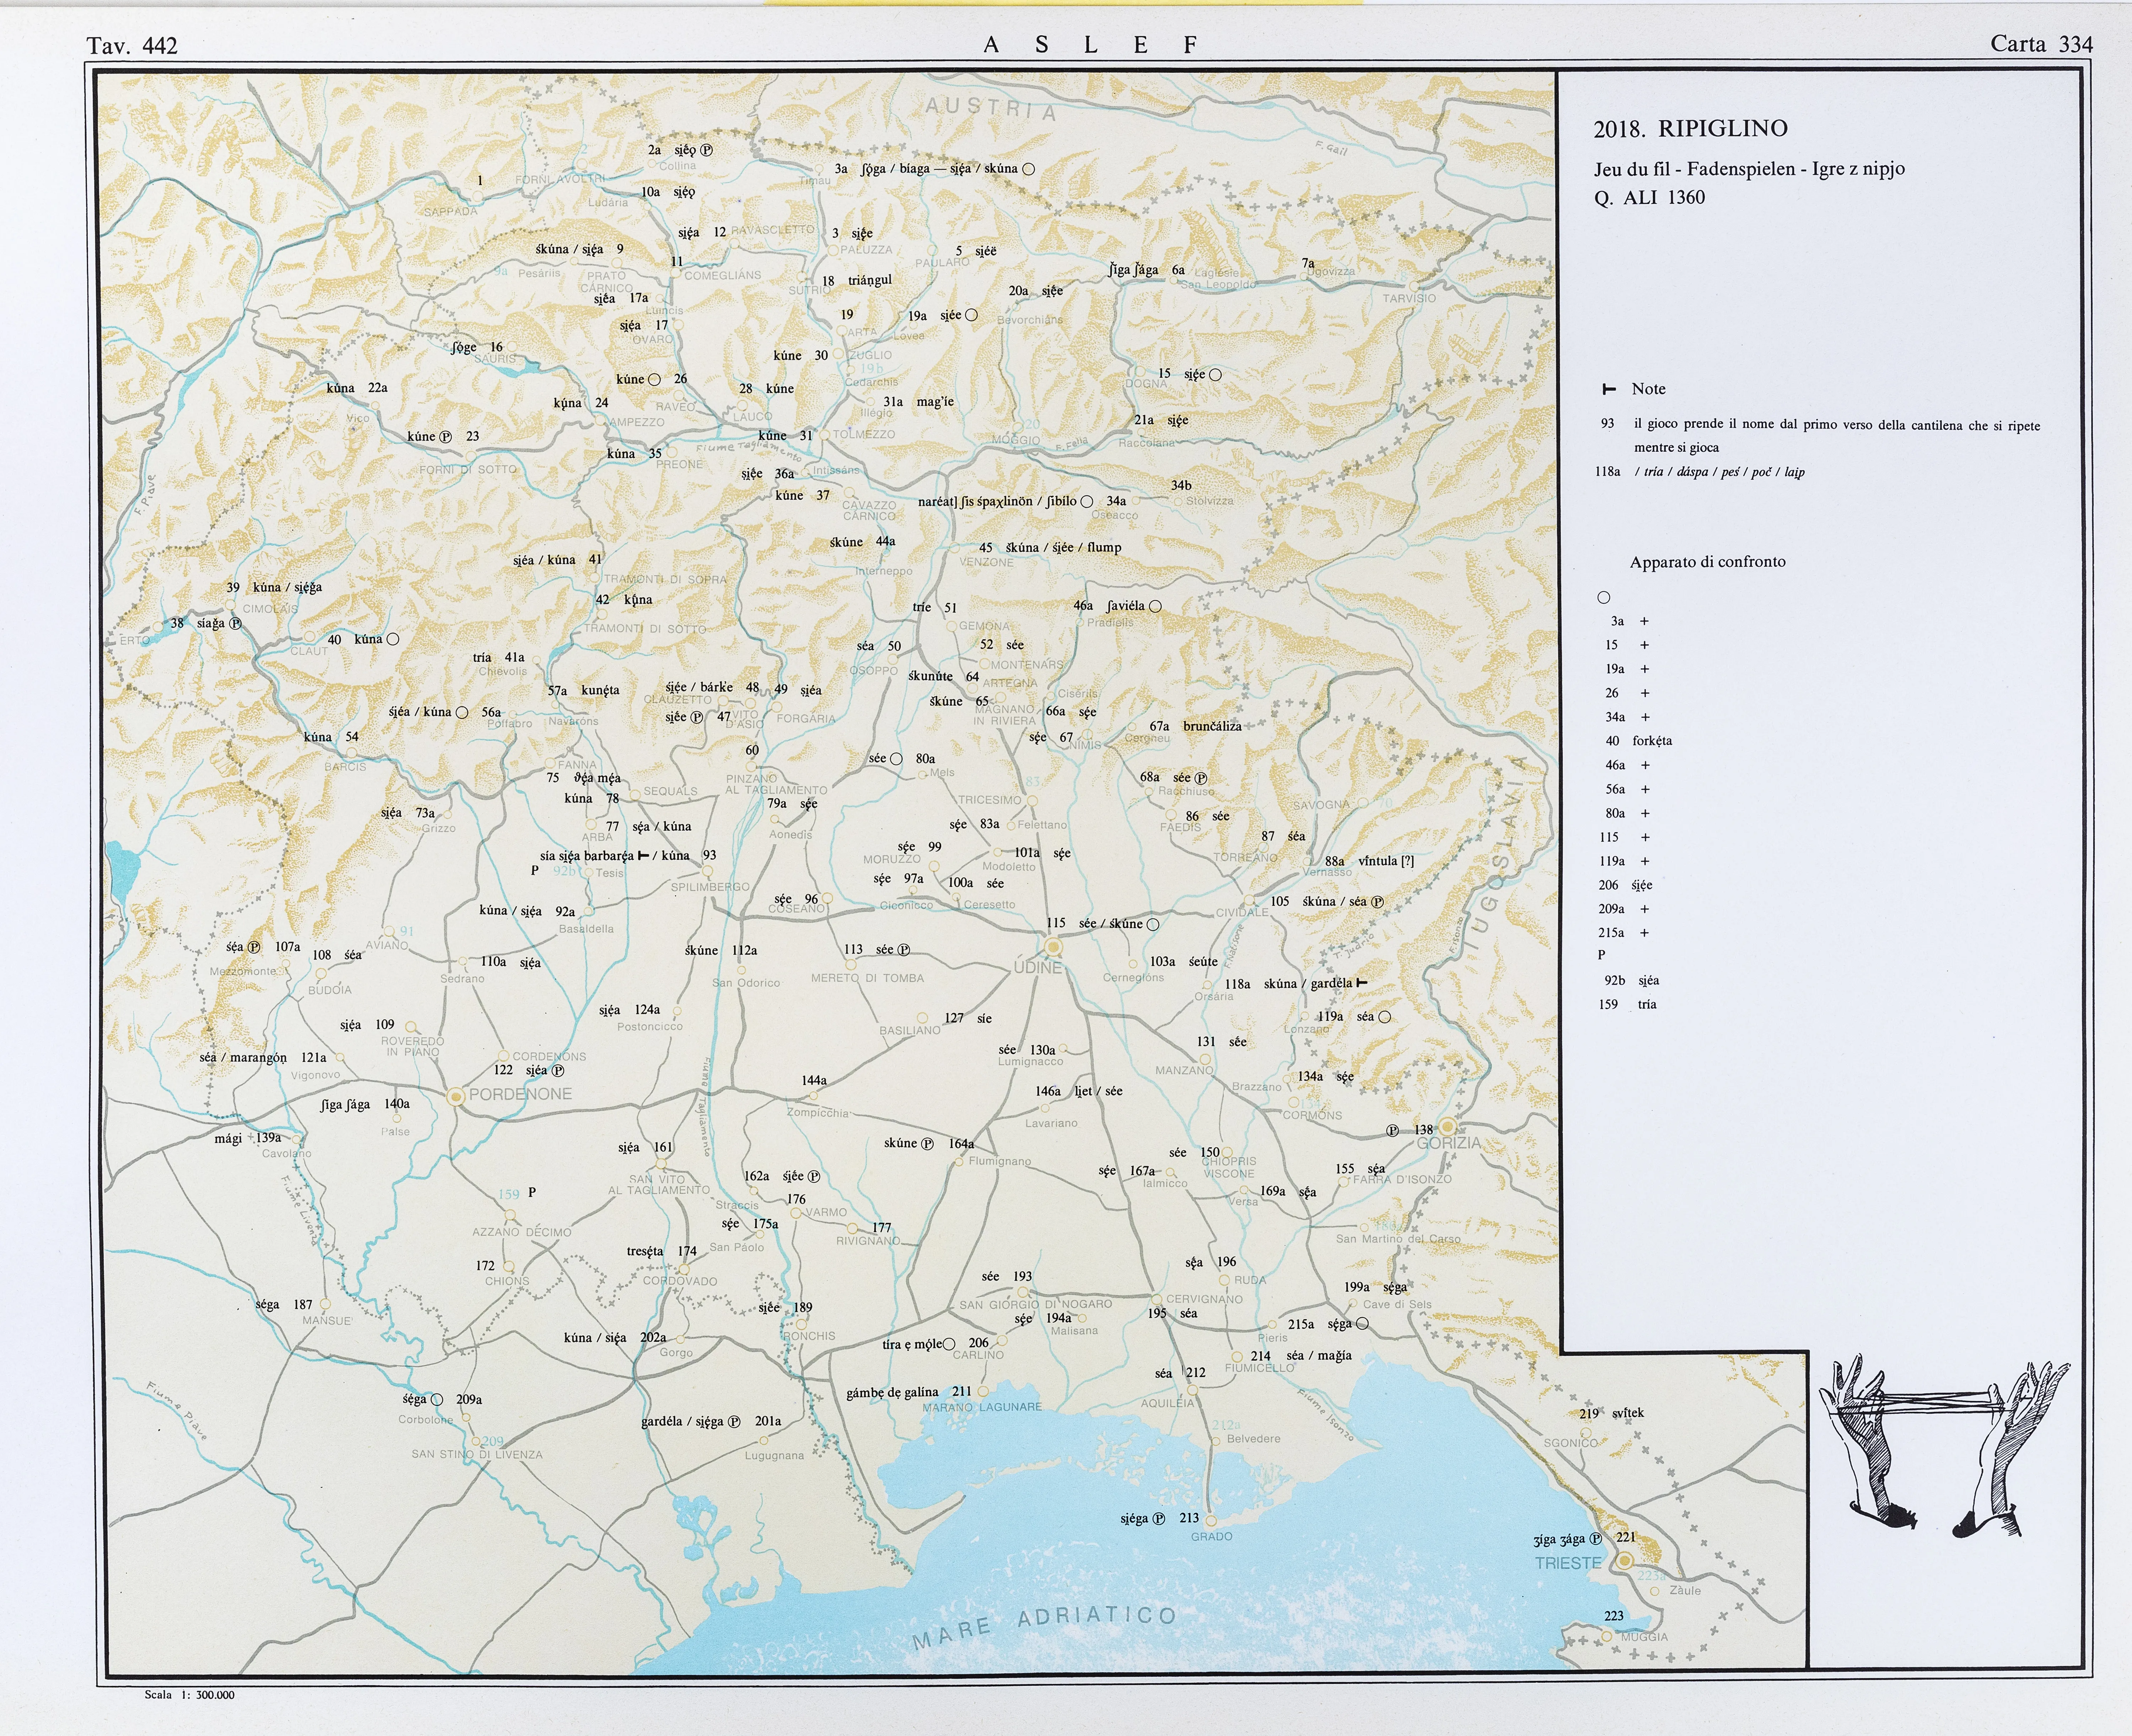The height and width of the screenshot is (1736, 2132).
Task: Click the circled P beside point 2a
Action: point(707,150)
